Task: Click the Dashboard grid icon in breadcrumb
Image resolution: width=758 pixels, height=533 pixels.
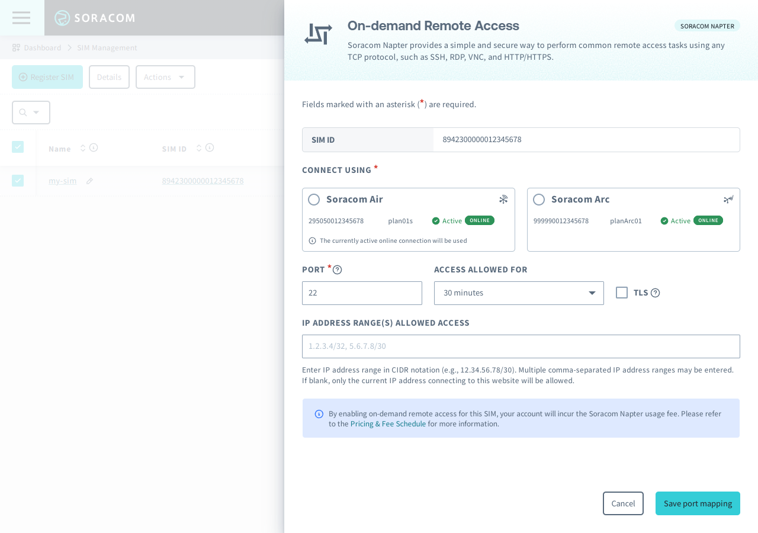Action: (16, 47)
